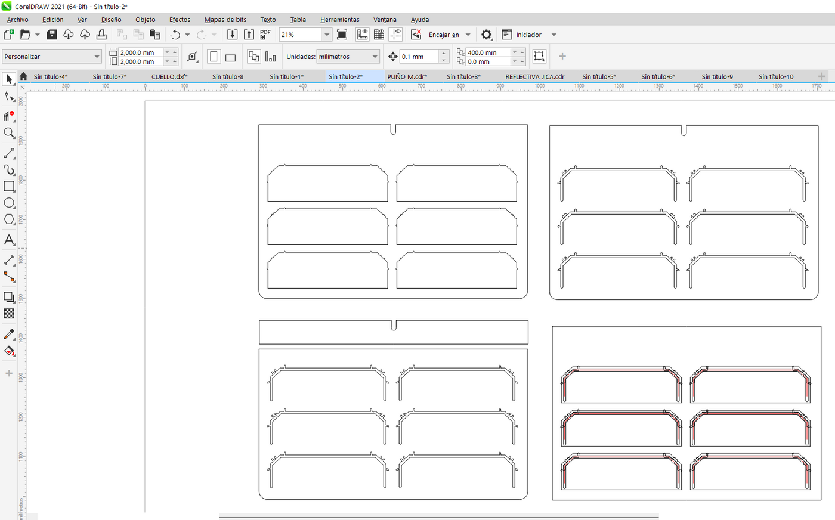Pick the Ellipse tool
835x520 pixels.
pyautogui.click(x=9, y=203)
